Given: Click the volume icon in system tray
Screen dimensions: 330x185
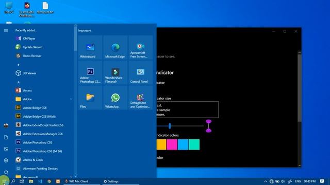Looking at the screenshot, I should 283,181.
